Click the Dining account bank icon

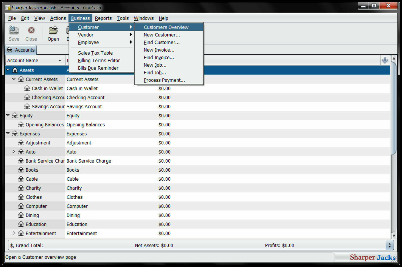21,215
